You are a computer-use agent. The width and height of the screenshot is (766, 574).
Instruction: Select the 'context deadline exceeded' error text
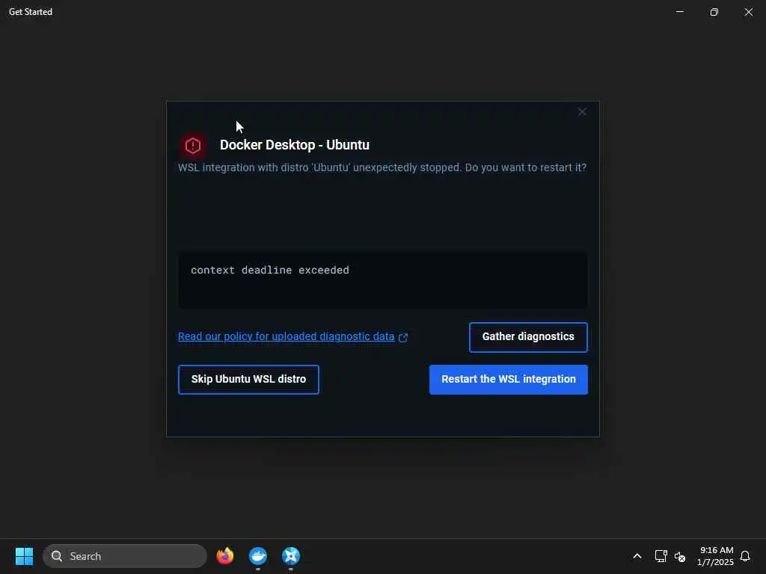coord(269,270)
